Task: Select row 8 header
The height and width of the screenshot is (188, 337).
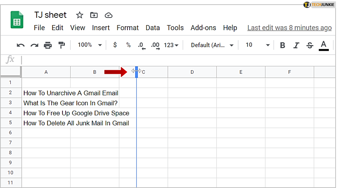Action: (x=11, y=153)
